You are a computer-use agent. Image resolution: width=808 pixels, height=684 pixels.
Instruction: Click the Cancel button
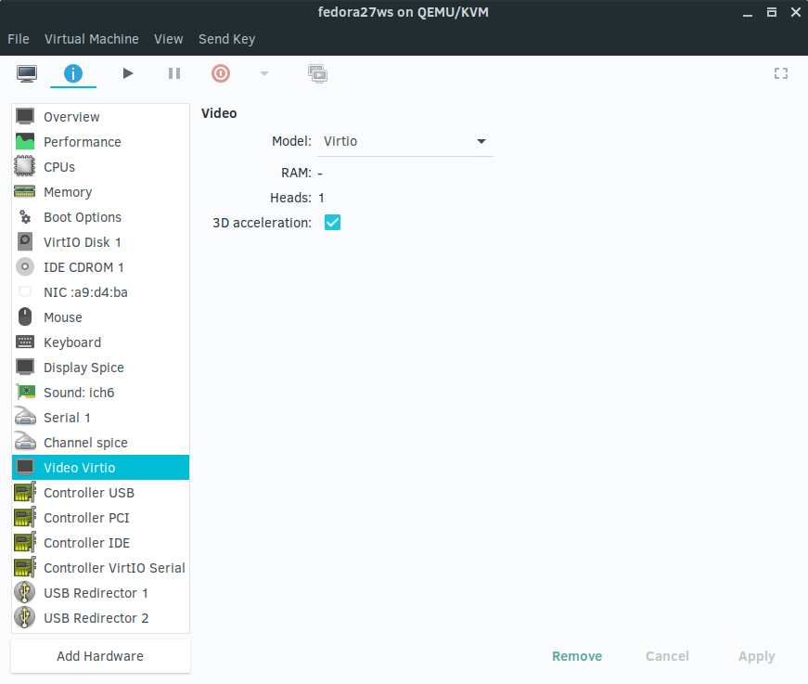click(x=667, y=656)
